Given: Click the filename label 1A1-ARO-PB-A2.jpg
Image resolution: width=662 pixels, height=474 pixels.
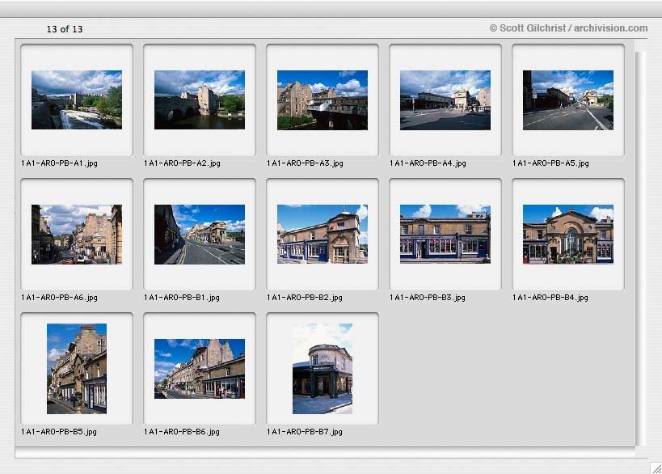Looking at the screenshot, I should click(x=182, y=163).
